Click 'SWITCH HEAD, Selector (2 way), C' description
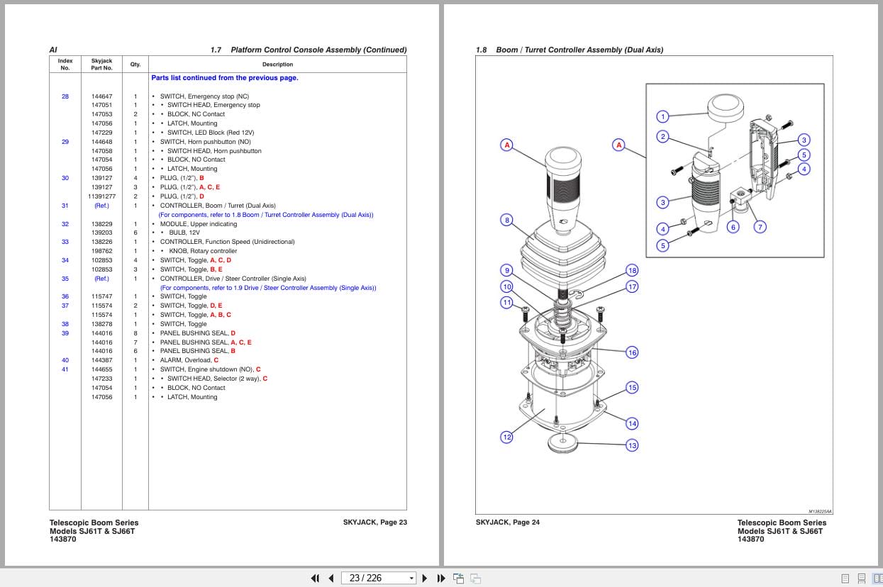The width and height of the screenshot is (883, 587). pyautogui.click(x=217, y=379)
